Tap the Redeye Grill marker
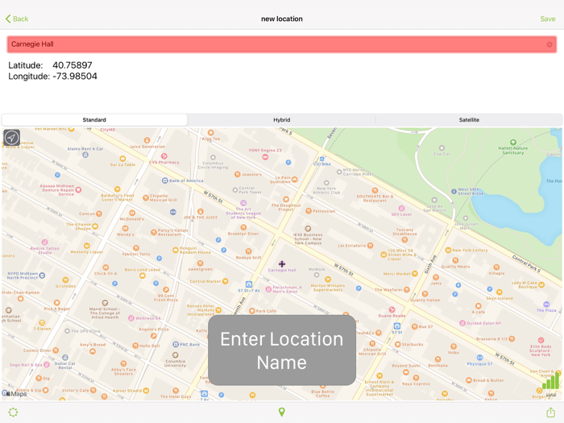This screenshot has height=423, width=564. [x=248, y=251]
